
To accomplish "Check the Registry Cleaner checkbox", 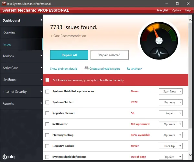I will pyautogui.click(x=47, y=113).
